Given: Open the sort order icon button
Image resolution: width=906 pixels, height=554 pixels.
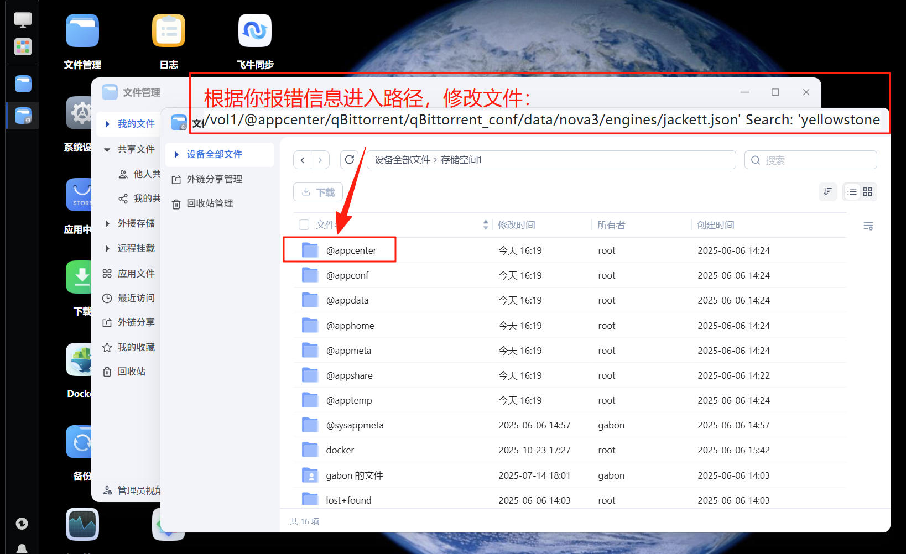Looking at the screenshot, I should point(827,191).
